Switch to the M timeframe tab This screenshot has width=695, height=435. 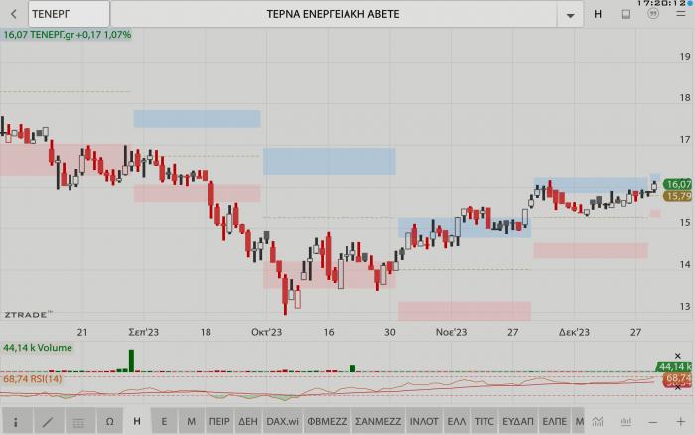[x=191, y=422]
